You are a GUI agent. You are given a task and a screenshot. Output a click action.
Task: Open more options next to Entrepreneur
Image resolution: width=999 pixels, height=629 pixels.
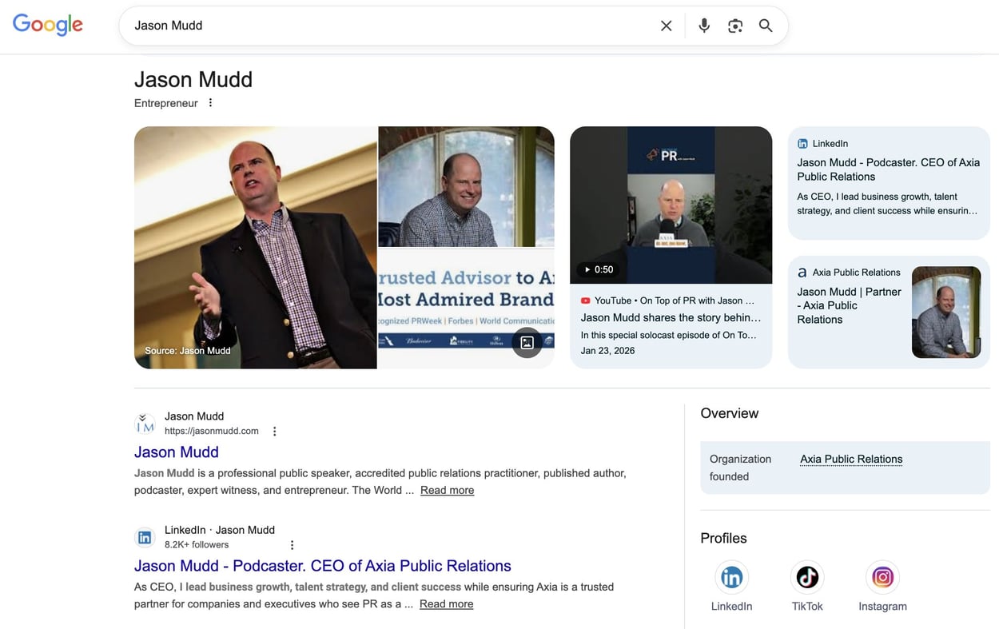(210, 102)
